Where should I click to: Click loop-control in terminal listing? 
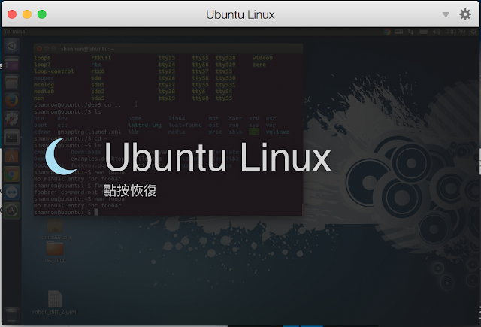pos(54,71)
